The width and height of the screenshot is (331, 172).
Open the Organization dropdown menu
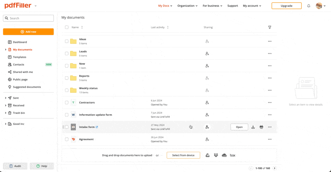[x=187, y=6]
